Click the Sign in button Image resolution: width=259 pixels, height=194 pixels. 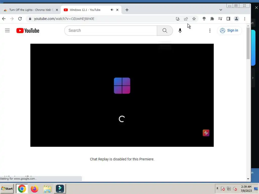pos(229,31)
